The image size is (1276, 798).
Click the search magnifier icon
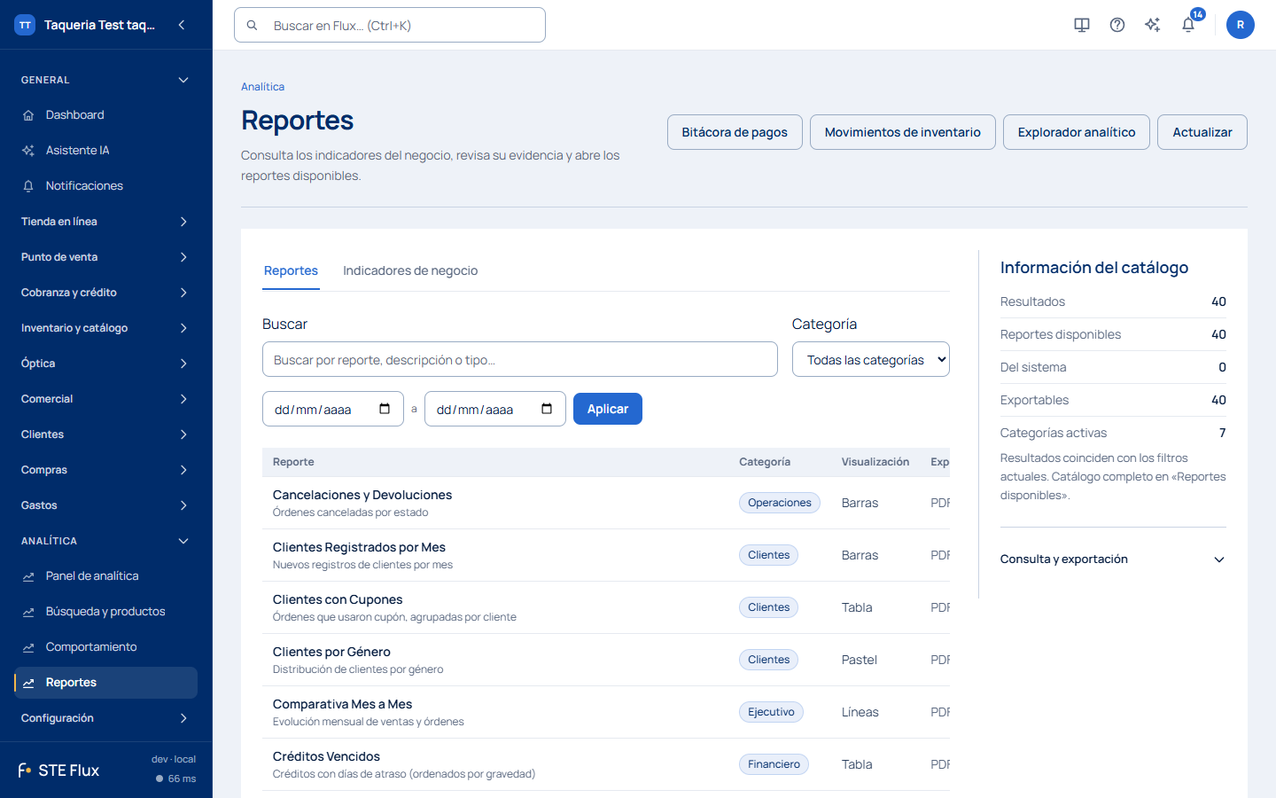[252, 26]
